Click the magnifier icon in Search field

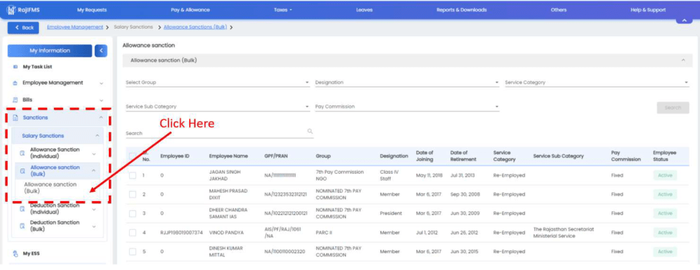pyautogui.click(x=310, y=132)
